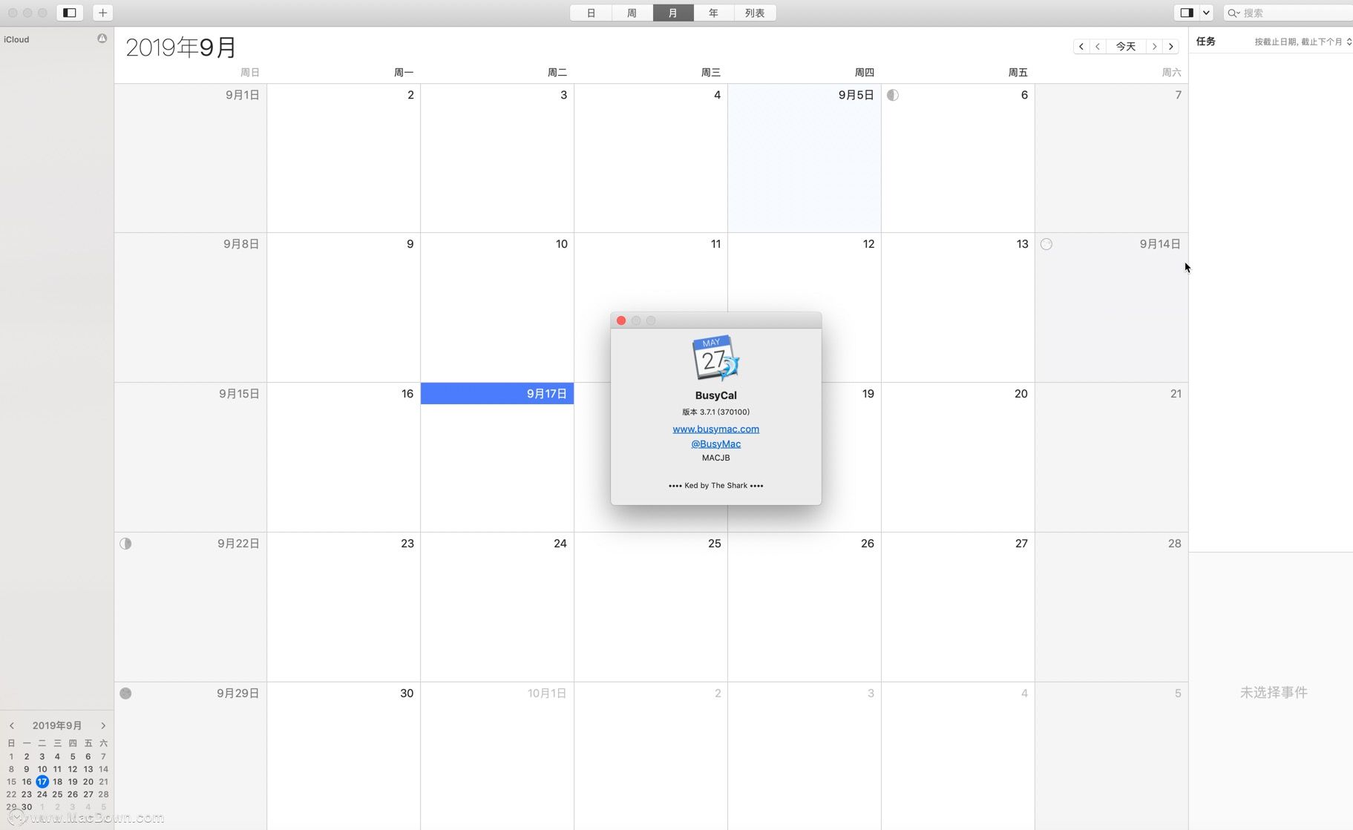
Task: Jump back with outer previous arrow
Action: pyautogui.click(x=1081, y=46)
